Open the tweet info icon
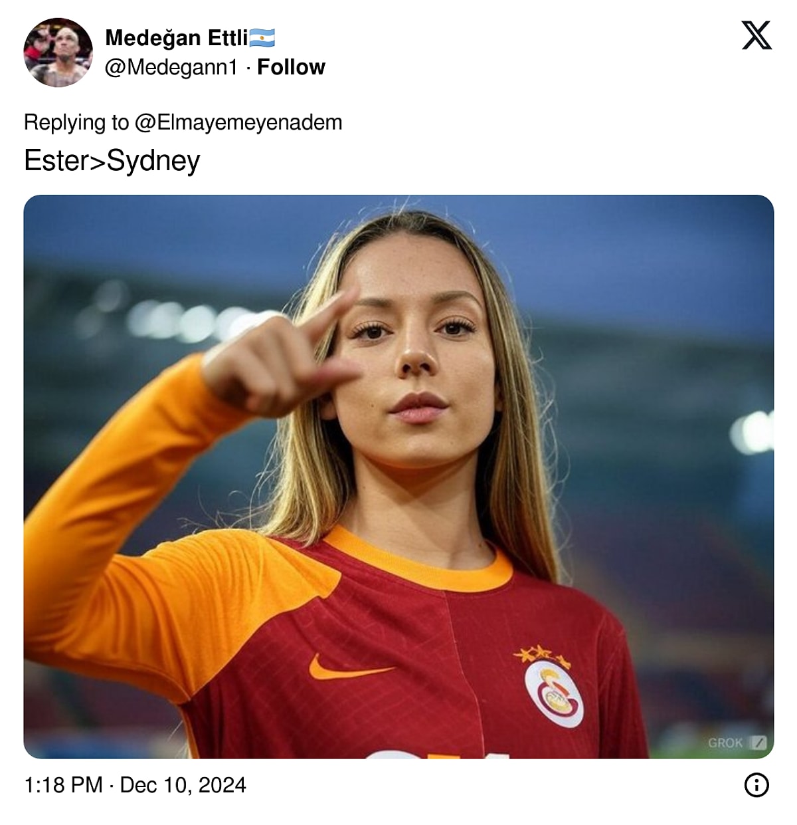 756,785
